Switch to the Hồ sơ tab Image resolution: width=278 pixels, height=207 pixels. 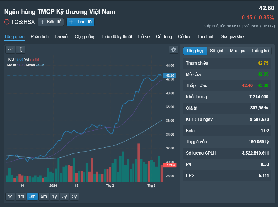(x=144, y=37)
